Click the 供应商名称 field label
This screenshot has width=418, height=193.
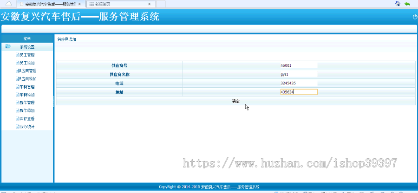[119, 75]
